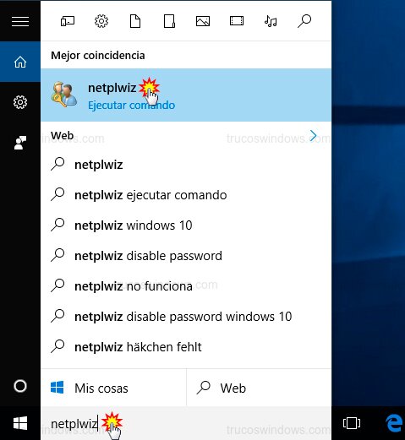Open the feedback icon in sidebar
Screen dimensions: 405x440
pyautogui.click(x=20, y=143)
